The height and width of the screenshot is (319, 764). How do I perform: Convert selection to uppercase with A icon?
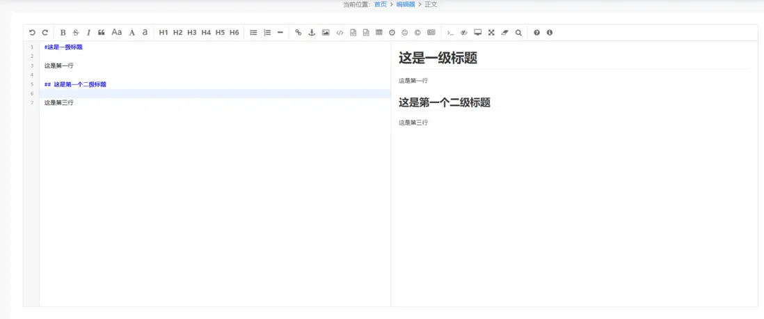132,33
